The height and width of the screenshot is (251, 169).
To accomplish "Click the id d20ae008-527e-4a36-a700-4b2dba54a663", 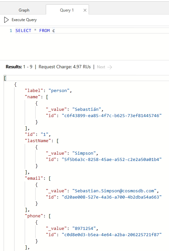I will (x=112, y=197).
